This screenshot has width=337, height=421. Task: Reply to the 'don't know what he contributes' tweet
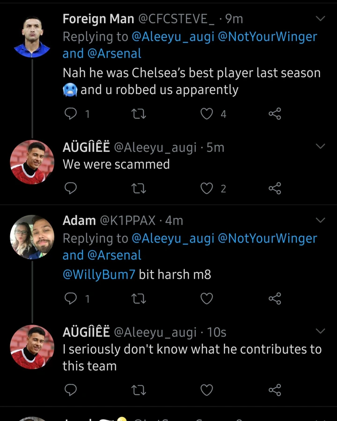71,390
